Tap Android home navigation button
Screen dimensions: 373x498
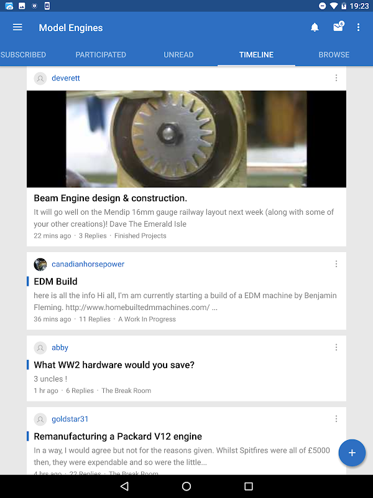pos(186,486)
